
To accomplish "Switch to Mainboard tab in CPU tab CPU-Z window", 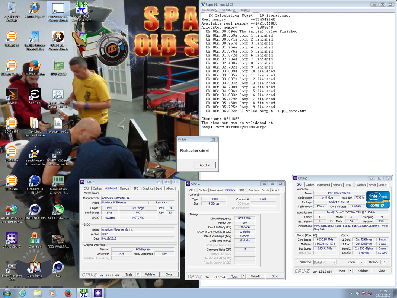I will [324, 185].
